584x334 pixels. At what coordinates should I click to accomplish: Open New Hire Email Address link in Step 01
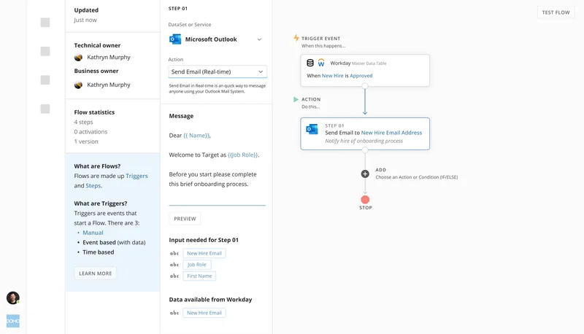tap(391, 133)
